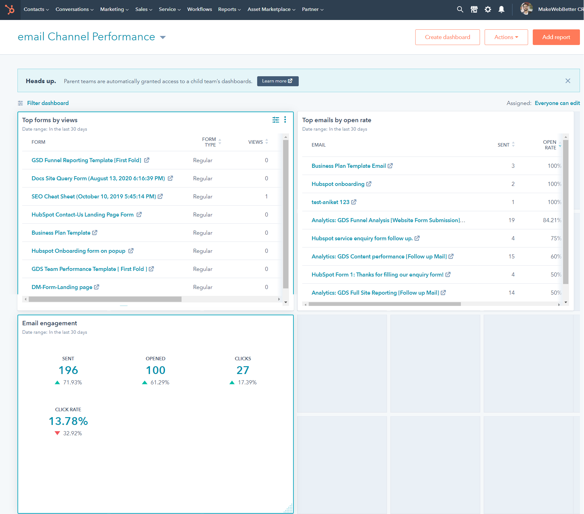Open the global search

pyautogui.click(x=460, y=9)
